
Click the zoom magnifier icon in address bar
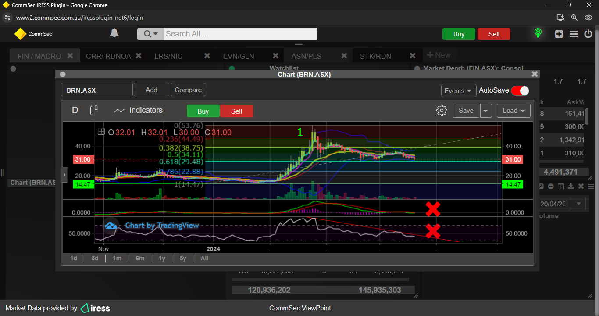coord(574,18)
